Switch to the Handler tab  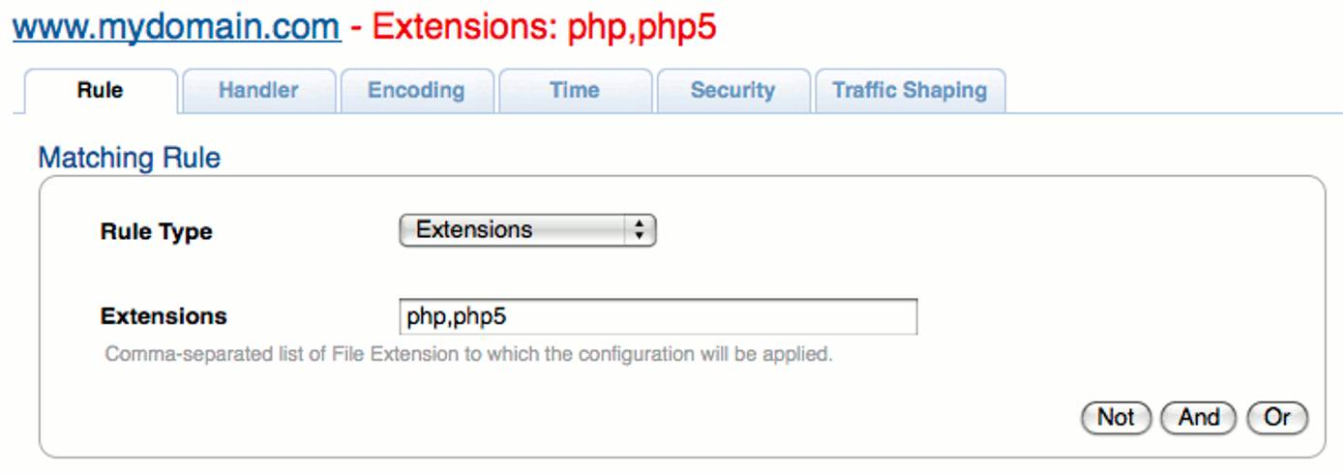258,91
